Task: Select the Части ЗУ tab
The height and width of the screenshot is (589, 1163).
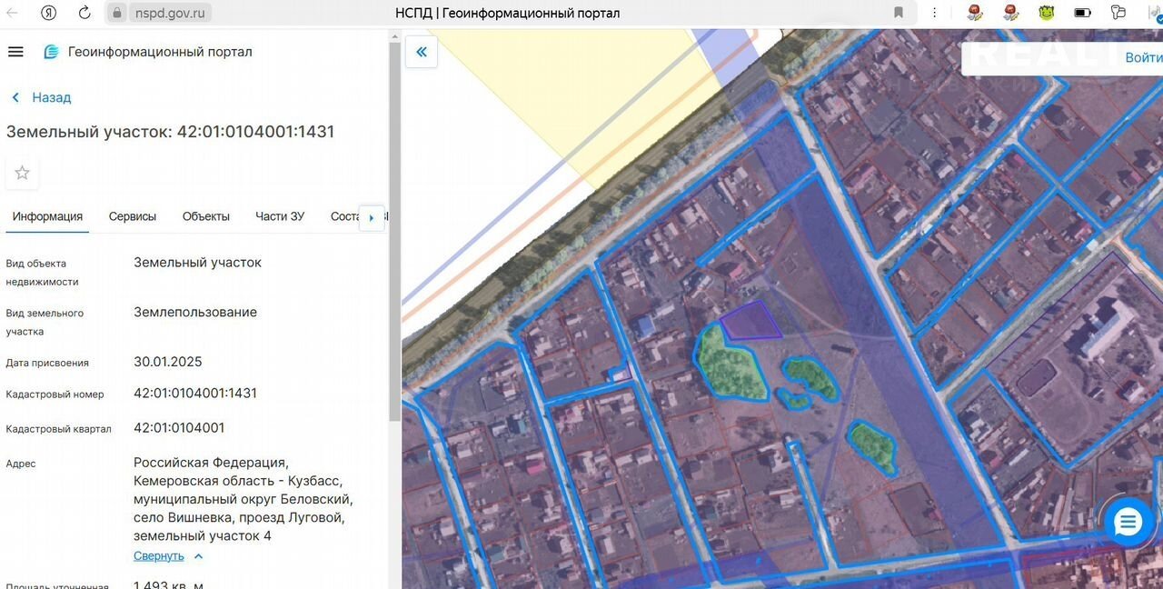Action: 280,216
